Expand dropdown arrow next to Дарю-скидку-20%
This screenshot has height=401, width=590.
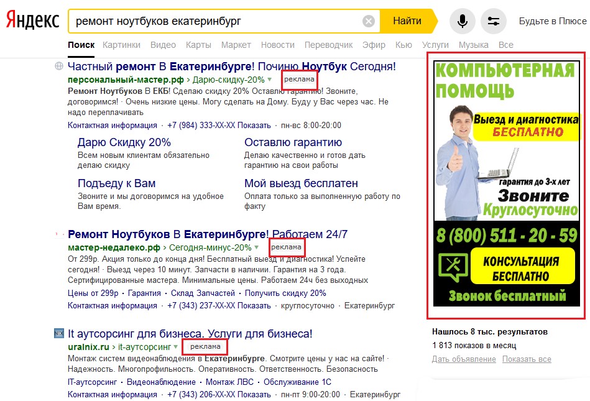(x=270, y=80)
